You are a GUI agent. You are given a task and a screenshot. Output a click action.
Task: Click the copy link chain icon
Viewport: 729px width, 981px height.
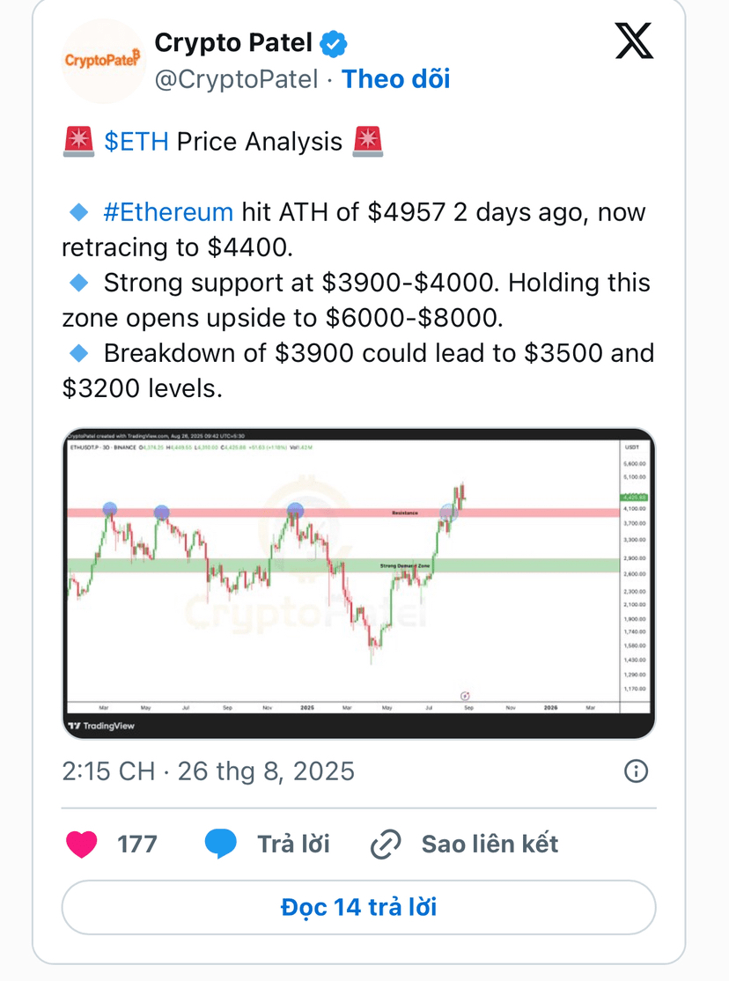pos(387,844)
